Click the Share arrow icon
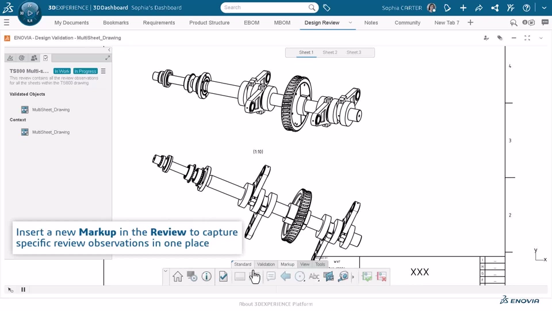The height and width of the screenshot is (311, 552). (x=479, y=7)
